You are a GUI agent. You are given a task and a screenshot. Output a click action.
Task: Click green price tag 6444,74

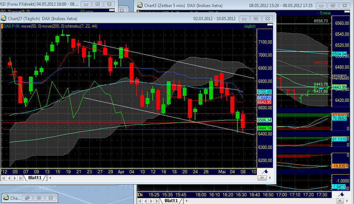[264, 128]
